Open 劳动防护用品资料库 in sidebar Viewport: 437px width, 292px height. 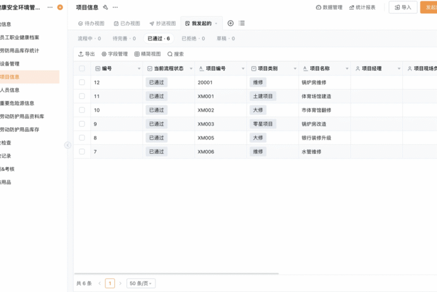click(x=22, y=116)
